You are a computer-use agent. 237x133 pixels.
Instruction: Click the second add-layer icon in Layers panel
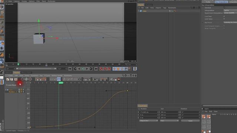pos(209,116)
